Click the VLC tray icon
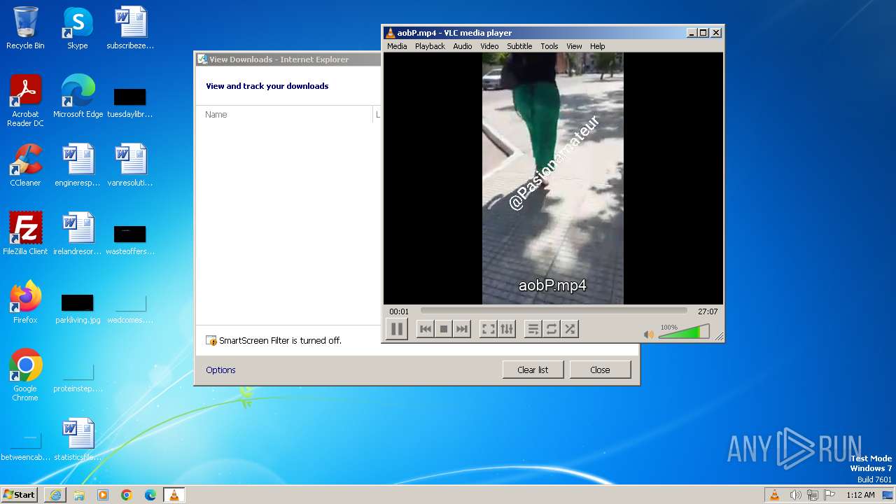896x504 pixels. [x=774, y=495]
